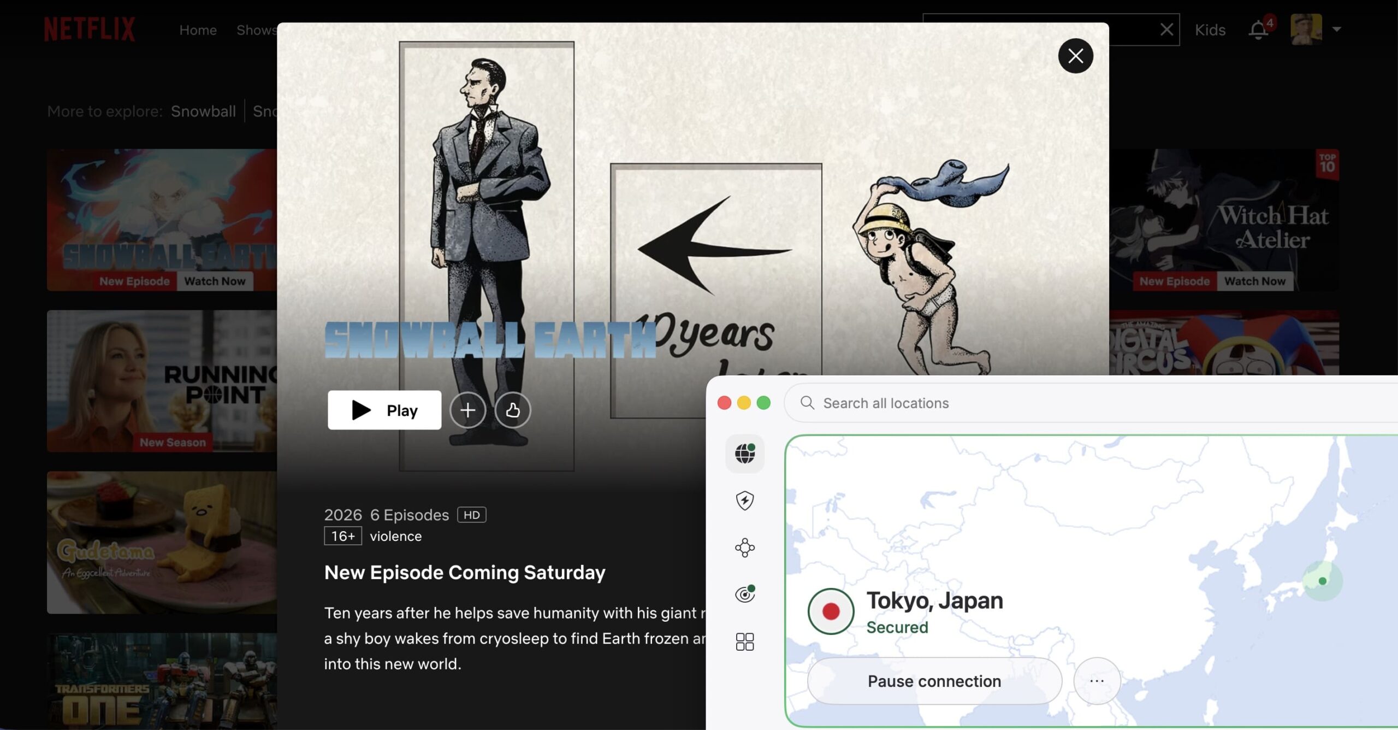Click Watch Now on Snowball Earth card

tap(215, 281)
